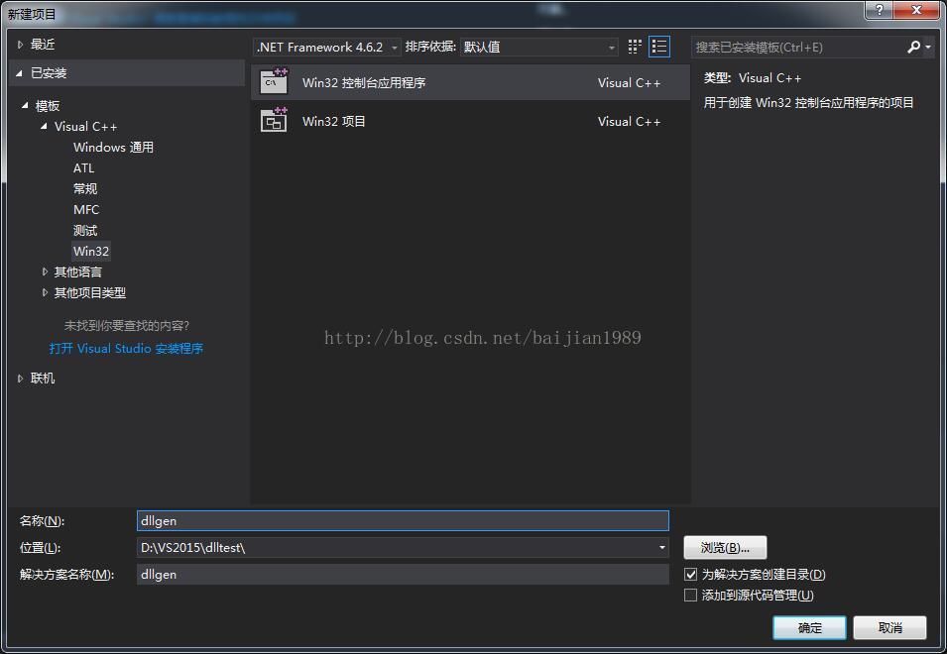Click the 取消 button
The width and height of the screenshot is (947, 654).
(889, 628)
